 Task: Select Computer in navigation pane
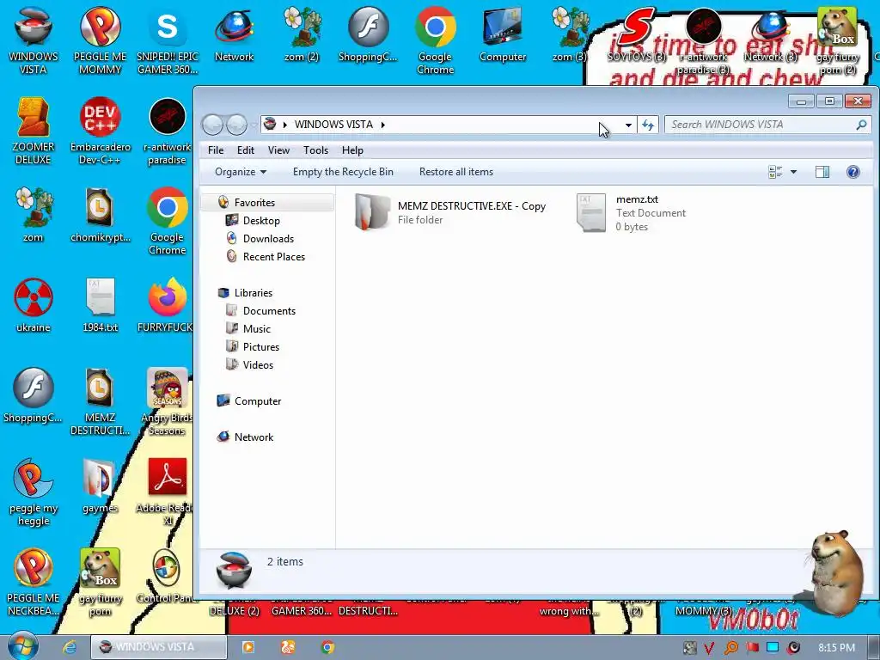point(258,400)
